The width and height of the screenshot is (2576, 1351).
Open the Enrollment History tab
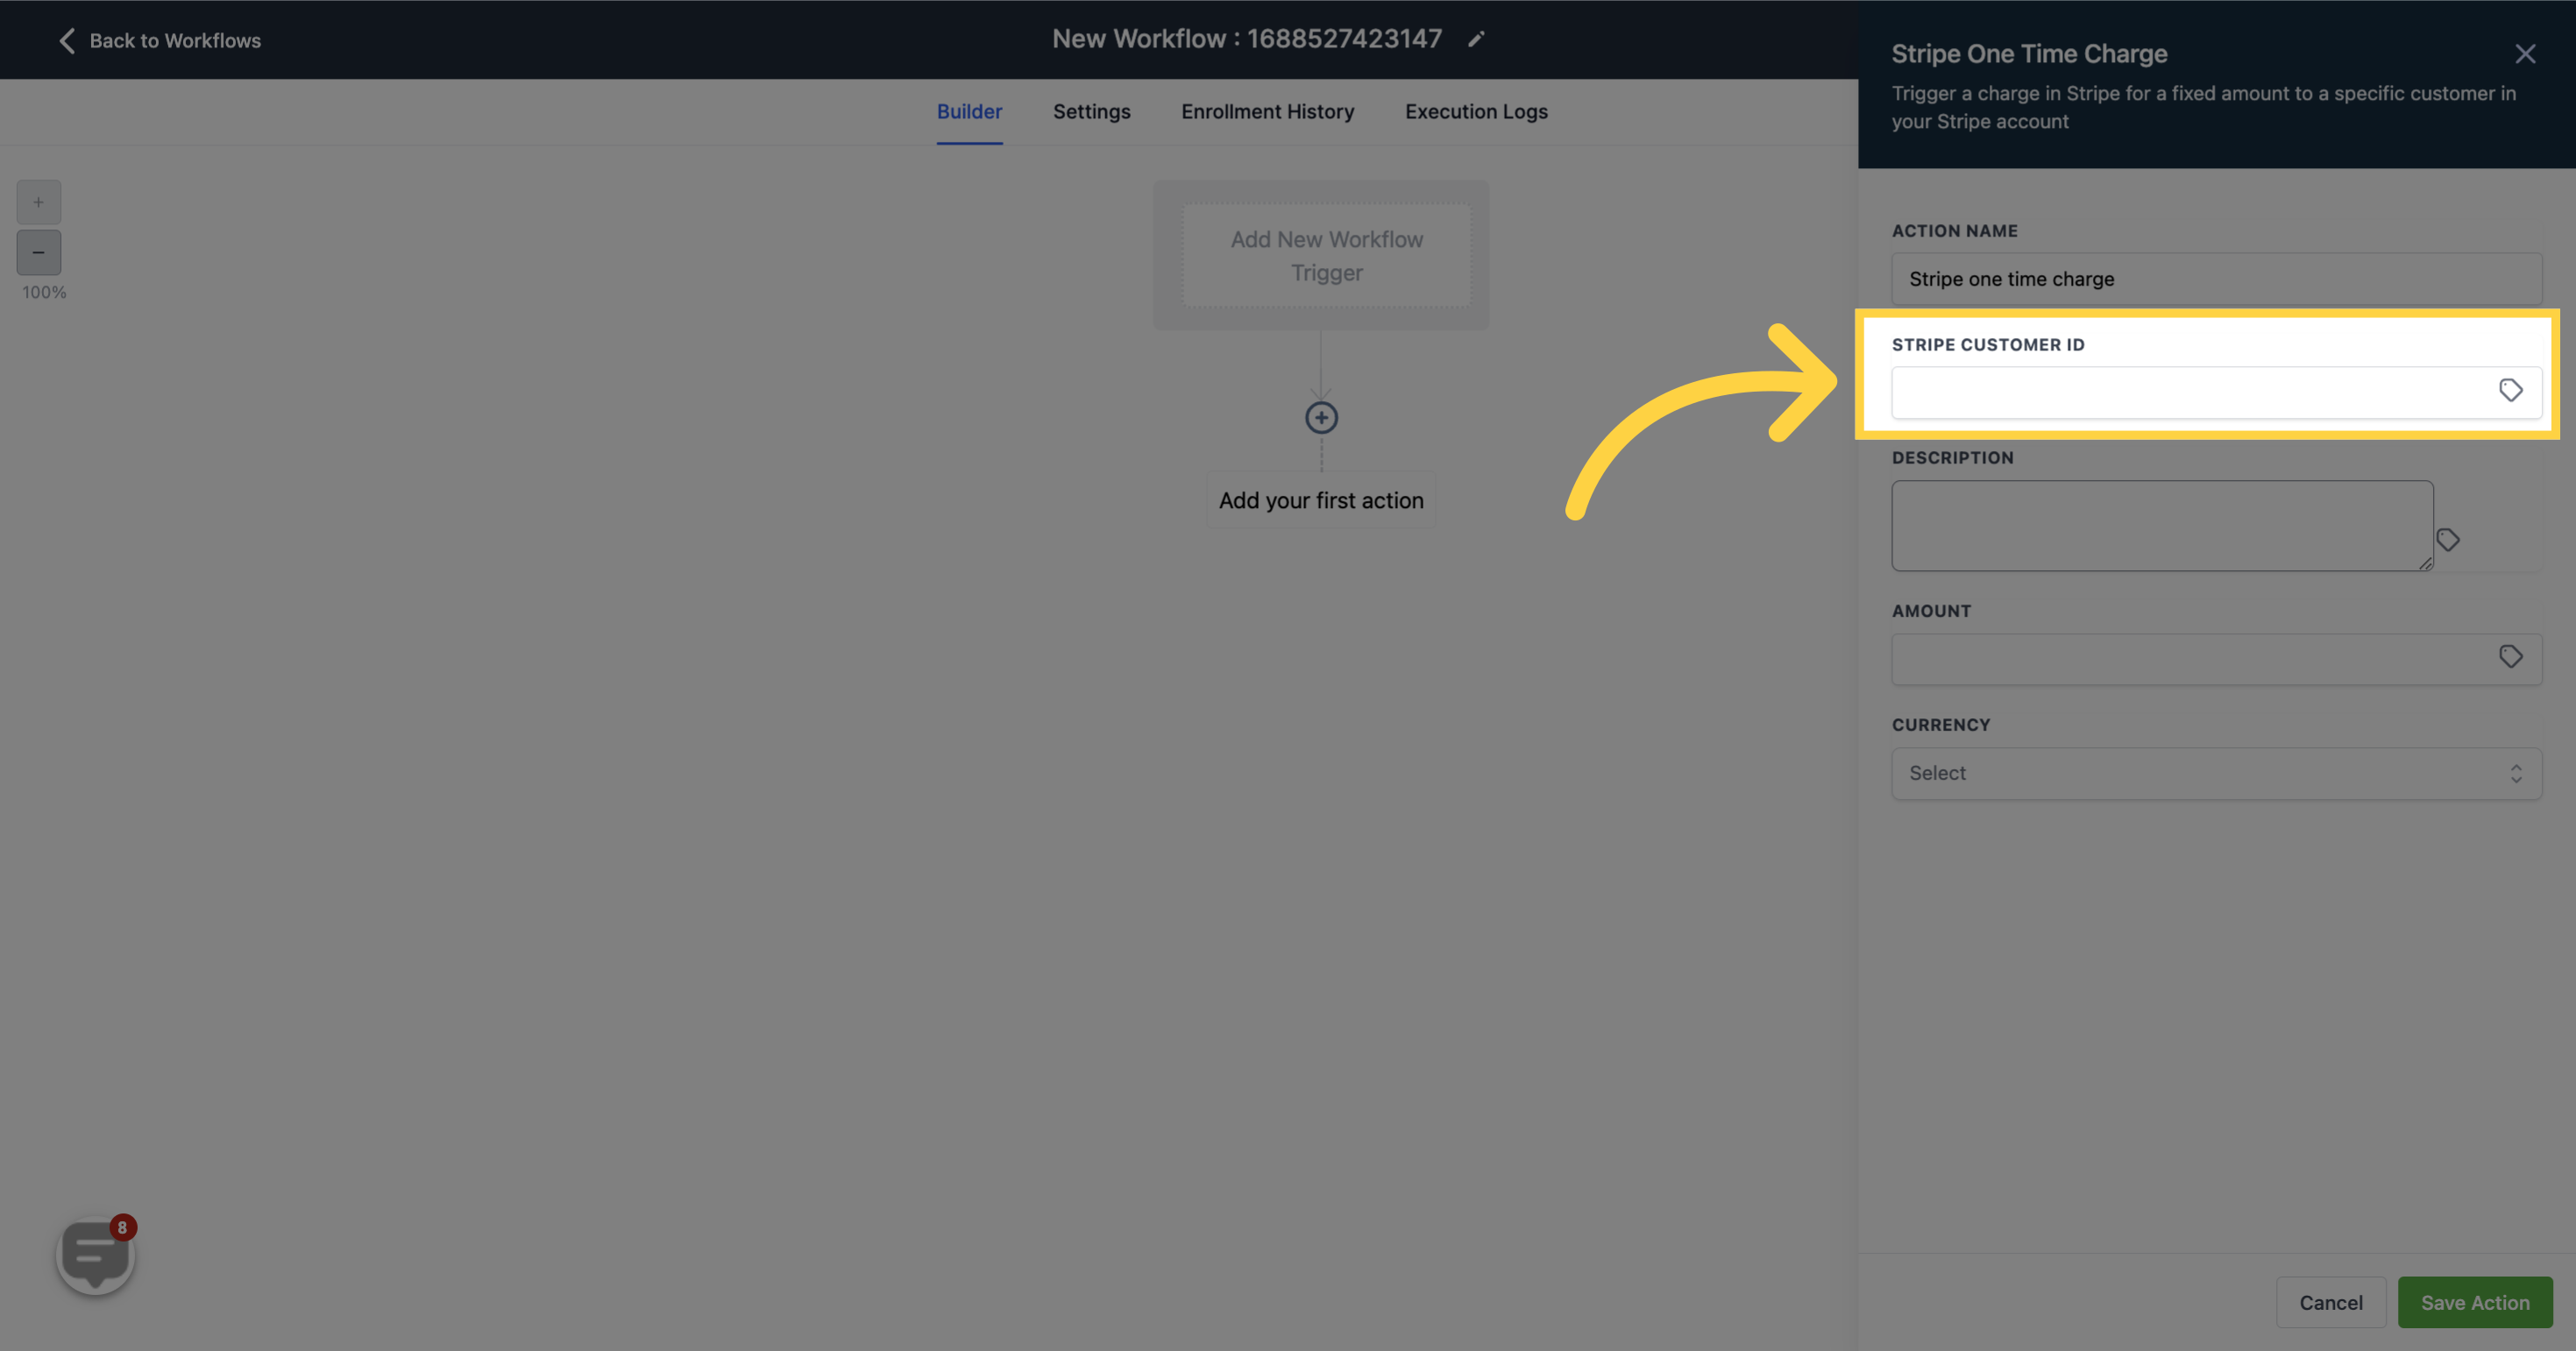1267,112
